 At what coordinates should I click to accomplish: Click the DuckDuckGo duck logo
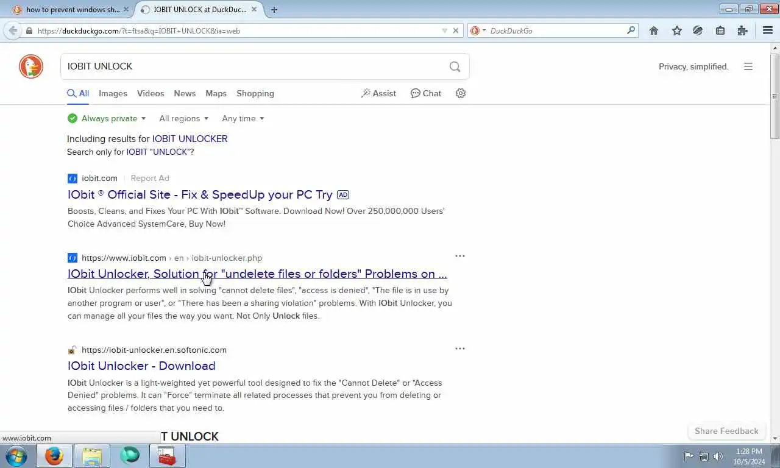(x=31, y=66)
